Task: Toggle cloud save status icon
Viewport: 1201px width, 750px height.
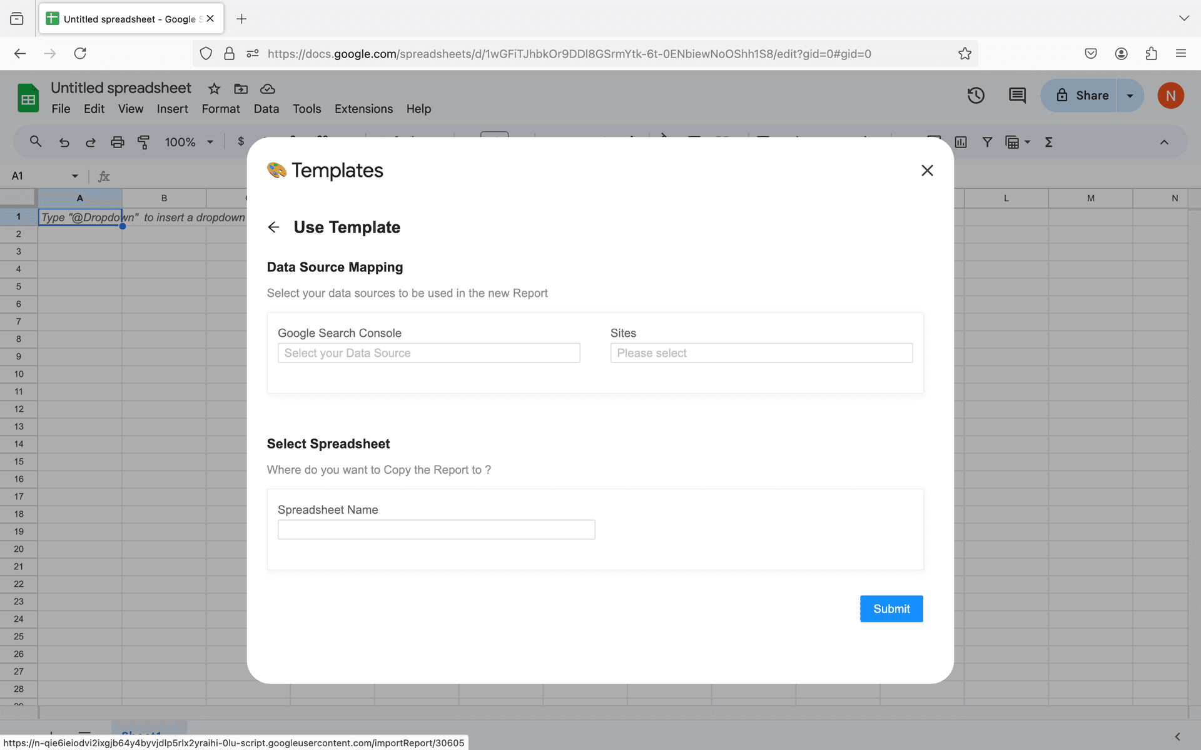Action: [x=268, y=88]
